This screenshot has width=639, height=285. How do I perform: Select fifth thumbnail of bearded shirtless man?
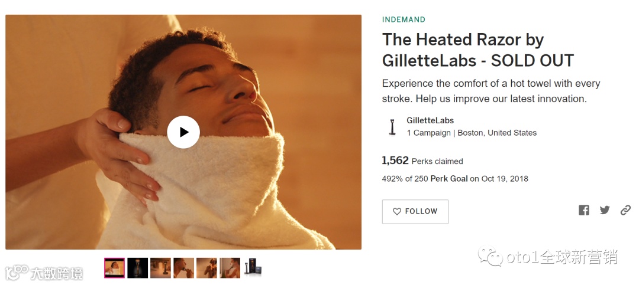pyautogui.click(x=206, y=268)
